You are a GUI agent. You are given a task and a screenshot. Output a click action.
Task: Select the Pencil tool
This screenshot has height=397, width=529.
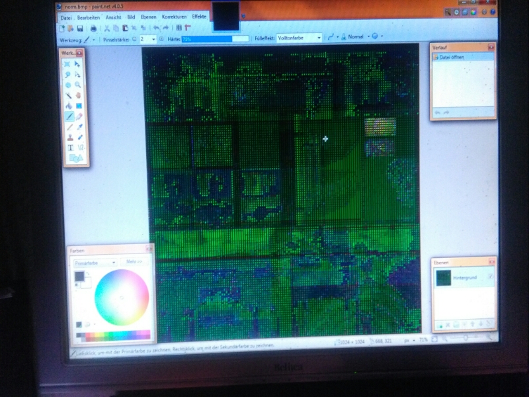pyautogui.click(x=69, y=127)
